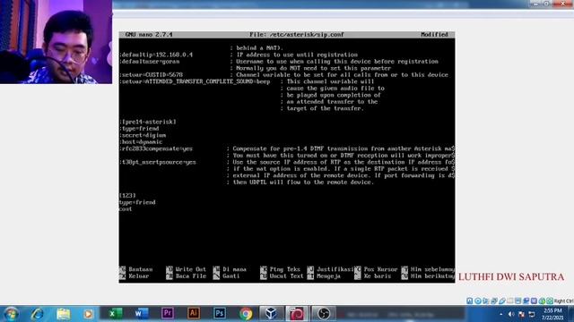Click the ';t38pt_usertpsource=yes' line
The width and height of the screenshot is (574, 322).
point(158,162)
